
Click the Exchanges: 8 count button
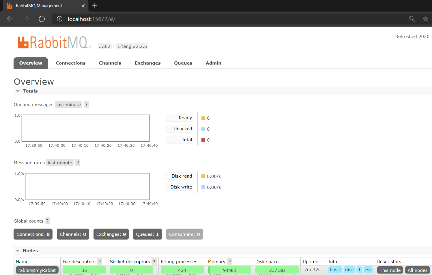point(111,234)
